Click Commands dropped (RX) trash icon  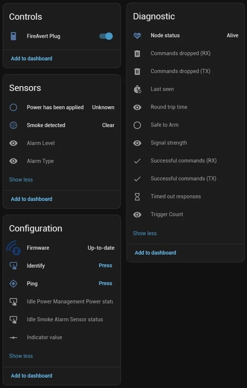coord(137,53)
